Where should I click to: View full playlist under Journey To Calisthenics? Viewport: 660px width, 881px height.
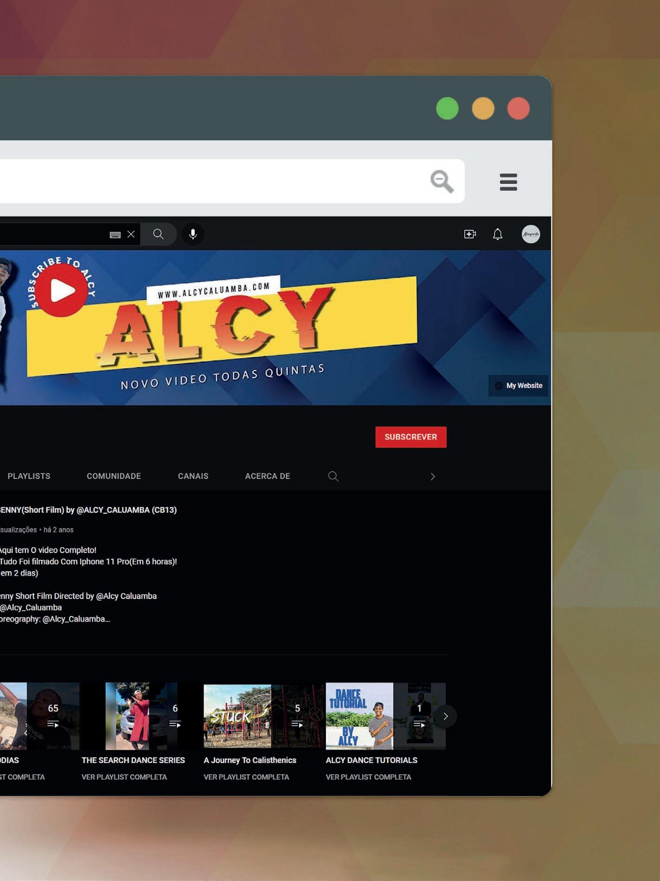(246, 777)
